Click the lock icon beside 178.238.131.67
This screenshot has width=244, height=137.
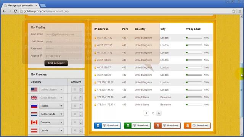click(x=95, y=83)
